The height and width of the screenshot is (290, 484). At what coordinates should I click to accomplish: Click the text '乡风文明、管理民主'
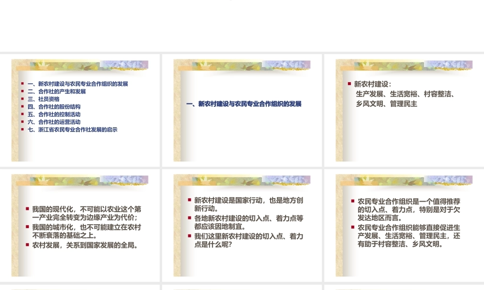[386, 104]
